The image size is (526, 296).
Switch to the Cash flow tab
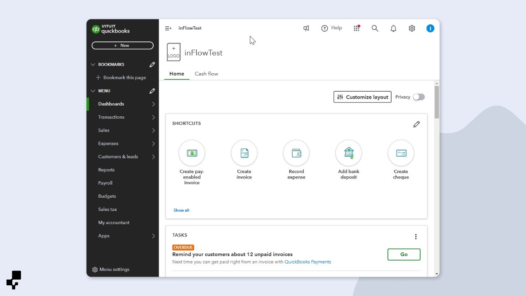pos(206,74)
